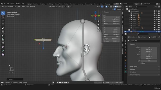Image resolution: width=161 pixels, height=90 pixels.
Task: Activate the Rotate tool icon
Action: point(3,24)
